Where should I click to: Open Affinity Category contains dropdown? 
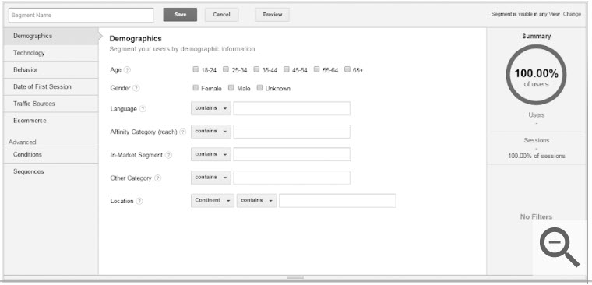pyautogui.click(x=211, y=132)
